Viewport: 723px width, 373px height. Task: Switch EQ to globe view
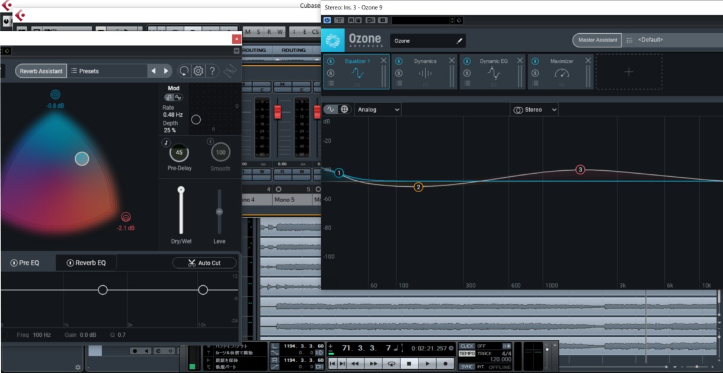click(x=344, y=109)
